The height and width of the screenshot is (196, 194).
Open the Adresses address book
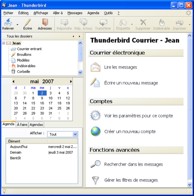45,23
